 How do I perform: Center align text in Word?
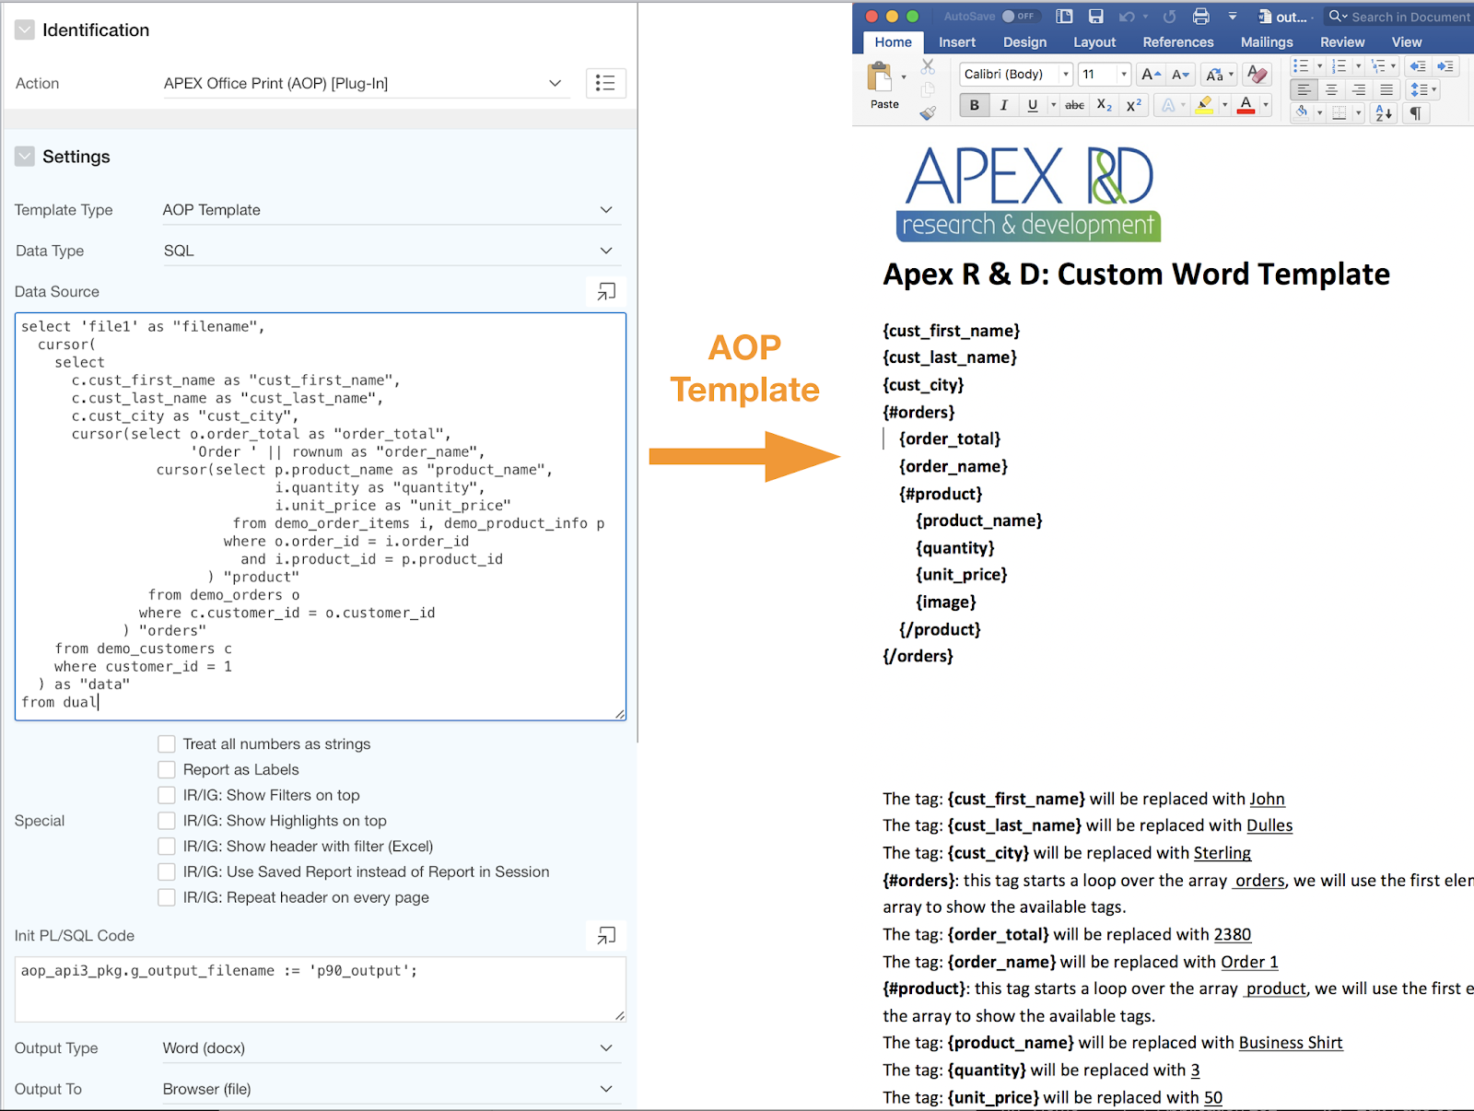click(x=1331, y=89)
